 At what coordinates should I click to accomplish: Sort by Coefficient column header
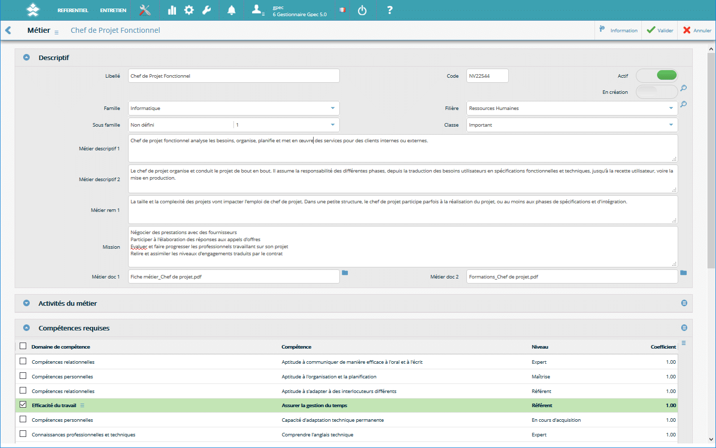pyautogui.click(x=664, y=347)
